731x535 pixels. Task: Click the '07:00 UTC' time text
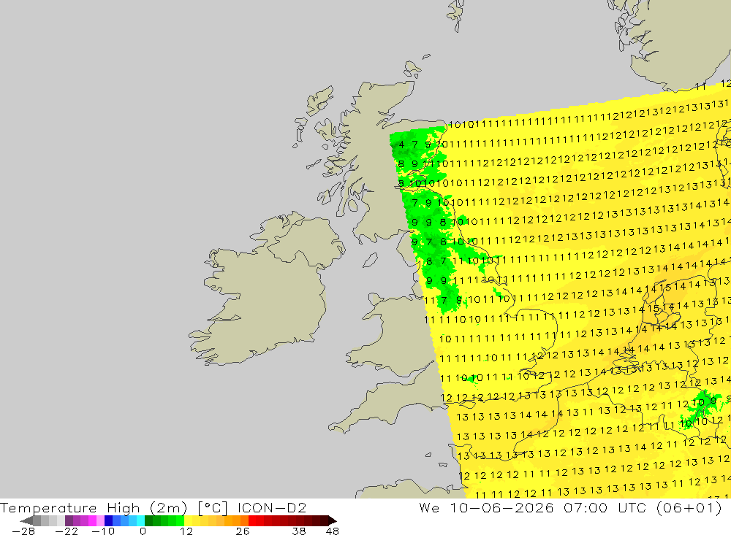605,507
